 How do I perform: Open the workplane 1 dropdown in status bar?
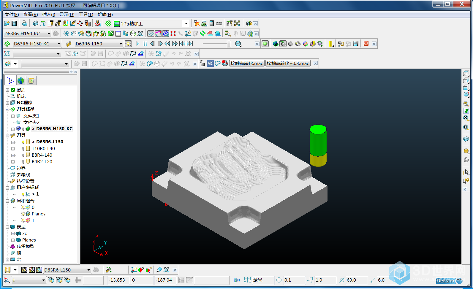pyautogui.click(x=44, y=280)
